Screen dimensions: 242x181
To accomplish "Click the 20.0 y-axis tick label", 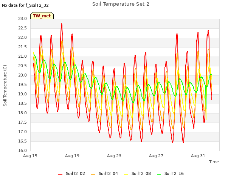I will tap(23, 75).
